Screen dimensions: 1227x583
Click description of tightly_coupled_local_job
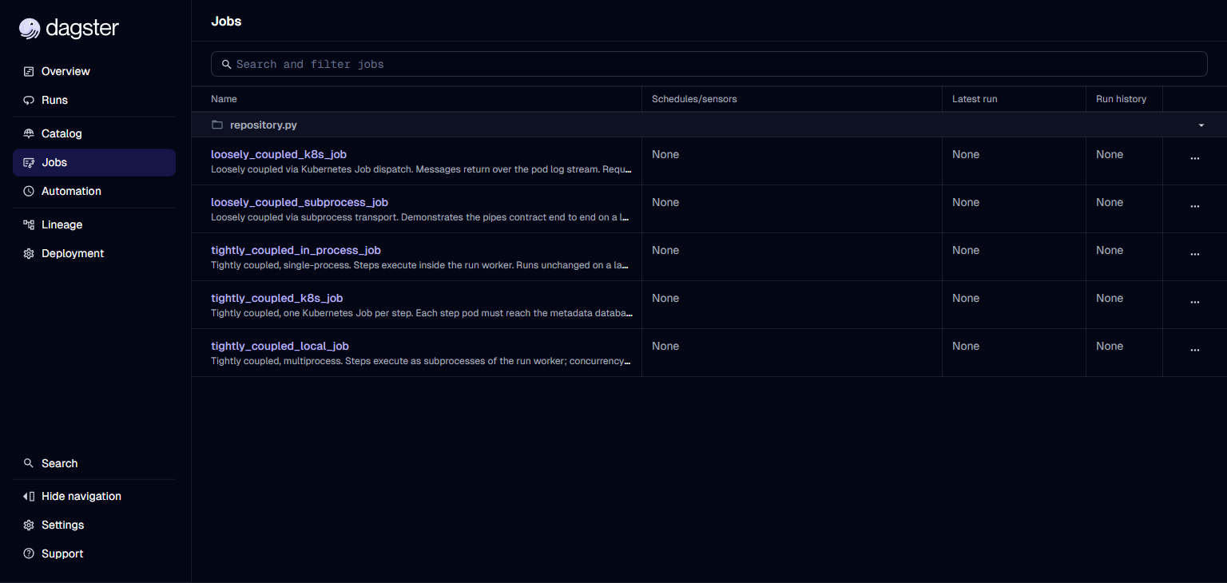[x=422, y=361]
